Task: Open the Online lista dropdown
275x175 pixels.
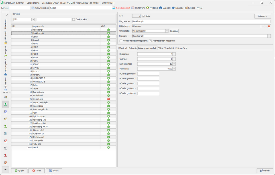Action: point(167,31)
